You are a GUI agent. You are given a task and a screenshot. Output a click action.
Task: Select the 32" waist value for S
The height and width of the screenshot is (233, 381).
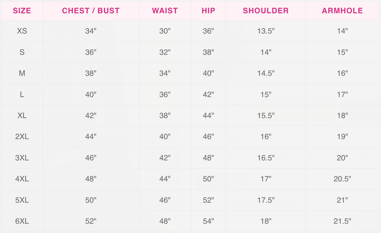coord(165,52)
